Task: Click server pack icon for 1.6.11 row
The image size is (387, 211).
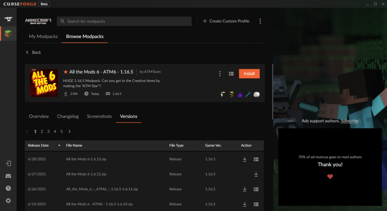Action: [x=256, y=189]
